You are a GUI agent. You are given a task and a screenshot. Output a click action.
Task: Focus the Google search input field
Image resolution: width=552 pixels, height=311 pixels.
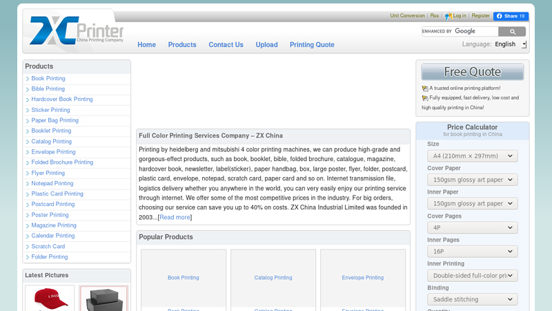point(460,31)
